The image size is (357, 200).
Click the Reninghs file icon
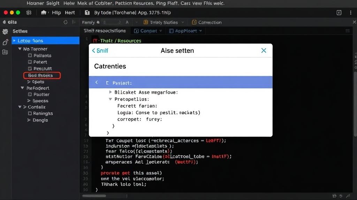point(30,114)
